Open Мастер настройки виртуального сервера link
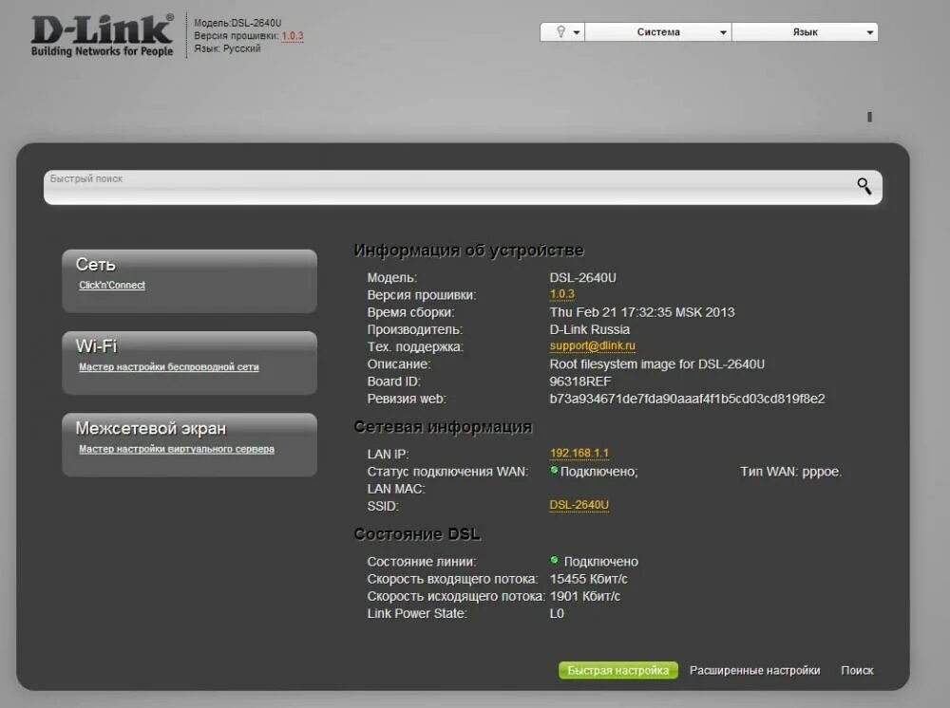 coord(177,449)
